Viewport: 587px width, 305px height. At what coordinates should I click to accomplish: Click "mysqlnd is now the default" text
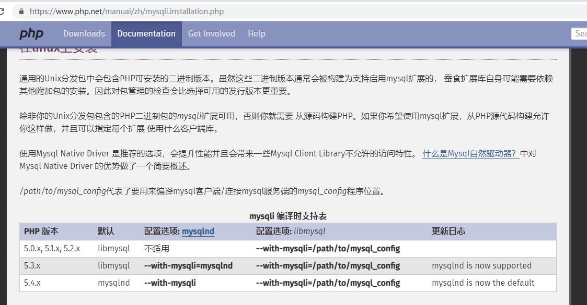pyautogui.click(x=483, y=283)
